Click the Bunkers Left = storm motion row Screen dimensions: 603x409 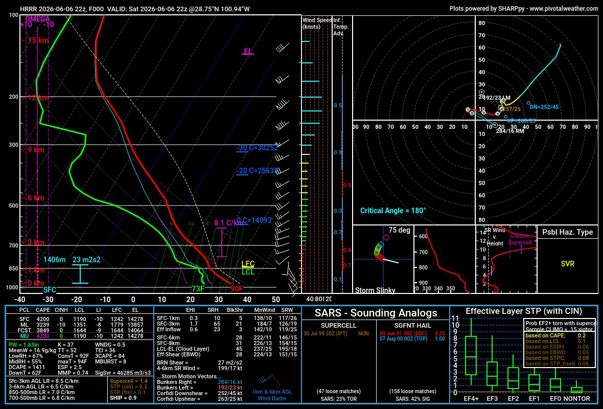pyautogui.click(x=200, y=388)
